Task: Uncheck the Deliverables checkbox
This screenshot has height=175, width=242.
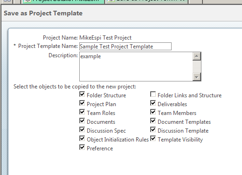Action: pyautogui.click(x=153, y=103)
